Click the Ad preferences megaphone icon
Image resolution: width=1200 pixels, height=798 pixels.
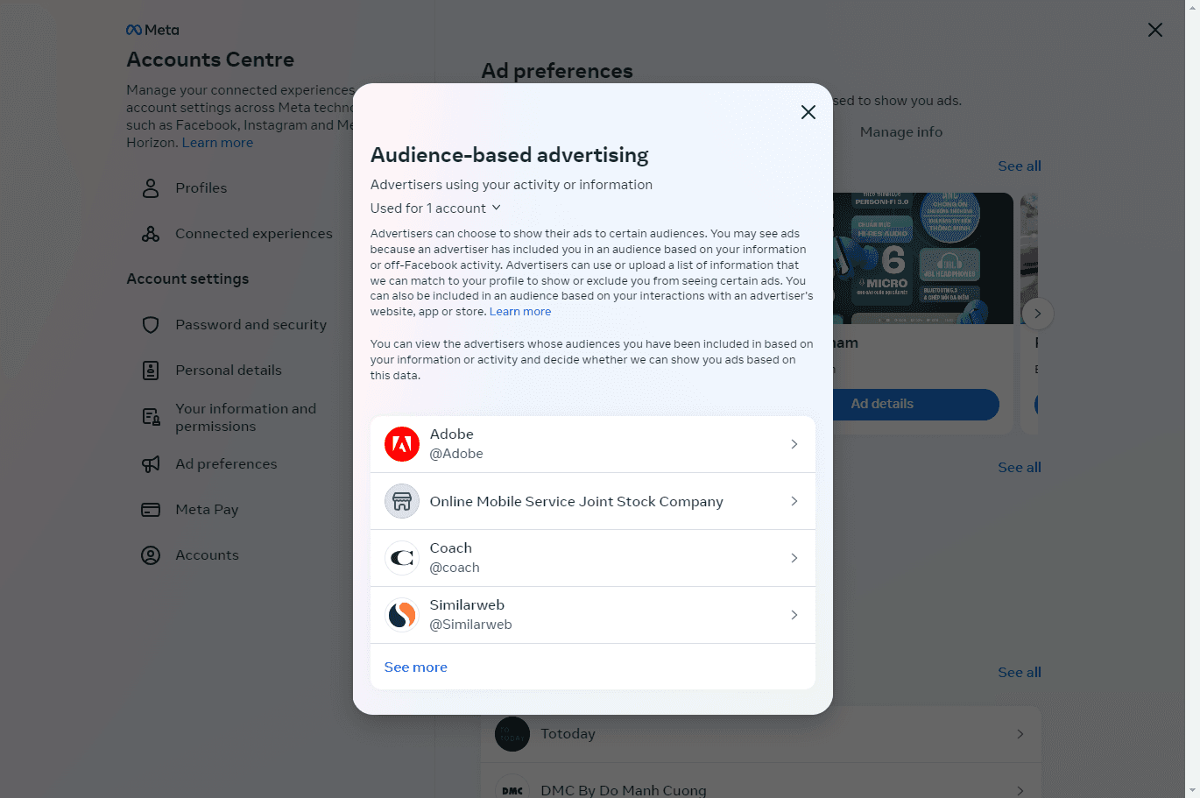[151, 464]
